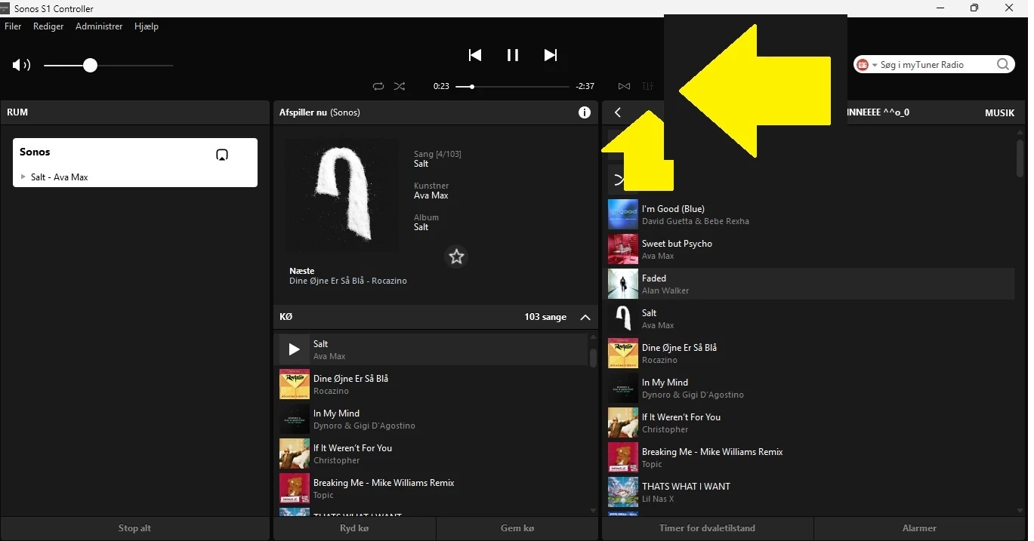Open the Hjælp menu
This screenshot has width=1034, height=541.
pos(147,26)
